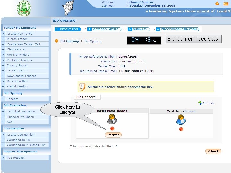This screenshot has height=173, width=231.
Task: Click the warning shield icon in notice
Action: point(82,86)
